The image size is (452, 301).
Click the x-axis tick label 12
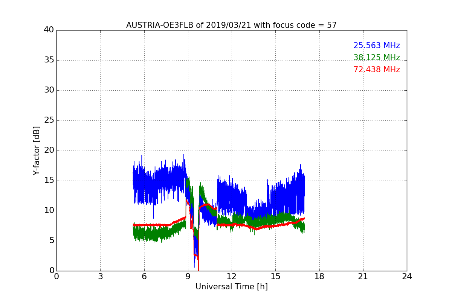click(x=232, y=277)
